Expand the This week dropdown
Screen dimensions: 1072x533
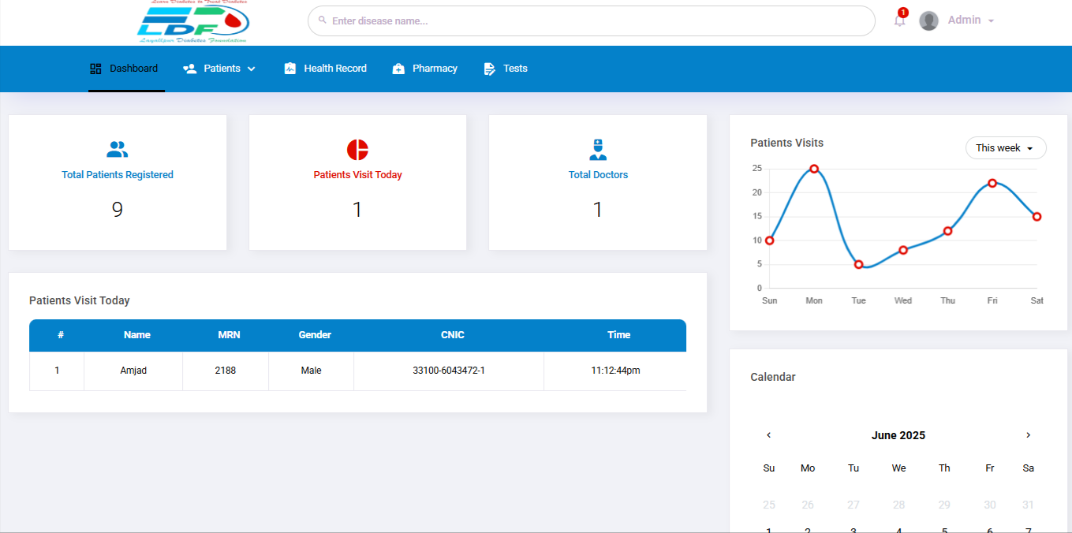coord(1006,148)
